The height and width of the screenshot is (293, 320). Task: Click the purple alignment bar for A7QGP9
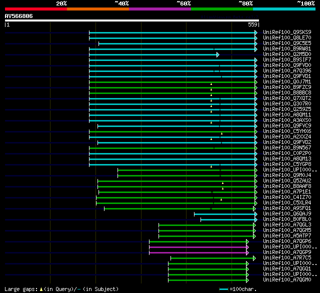[x=199, y=253]
